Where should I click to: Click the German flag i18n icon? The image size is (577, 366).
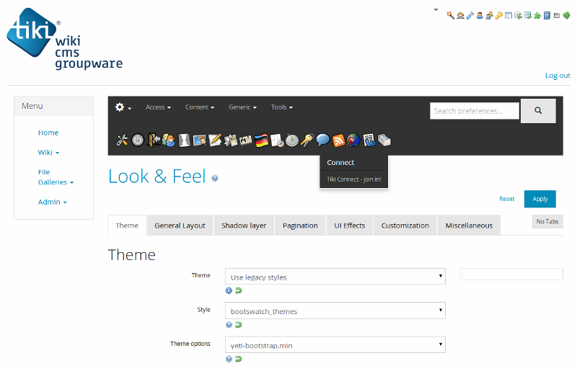pos(261,140)
